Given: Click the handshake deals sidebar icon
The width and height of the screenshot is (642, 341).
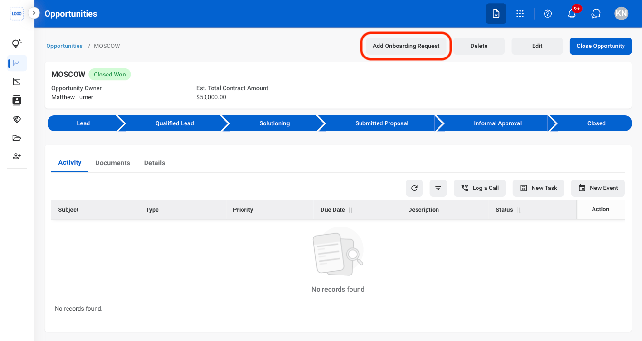Looking at the screenshot, I should click(x=17, y=119).
